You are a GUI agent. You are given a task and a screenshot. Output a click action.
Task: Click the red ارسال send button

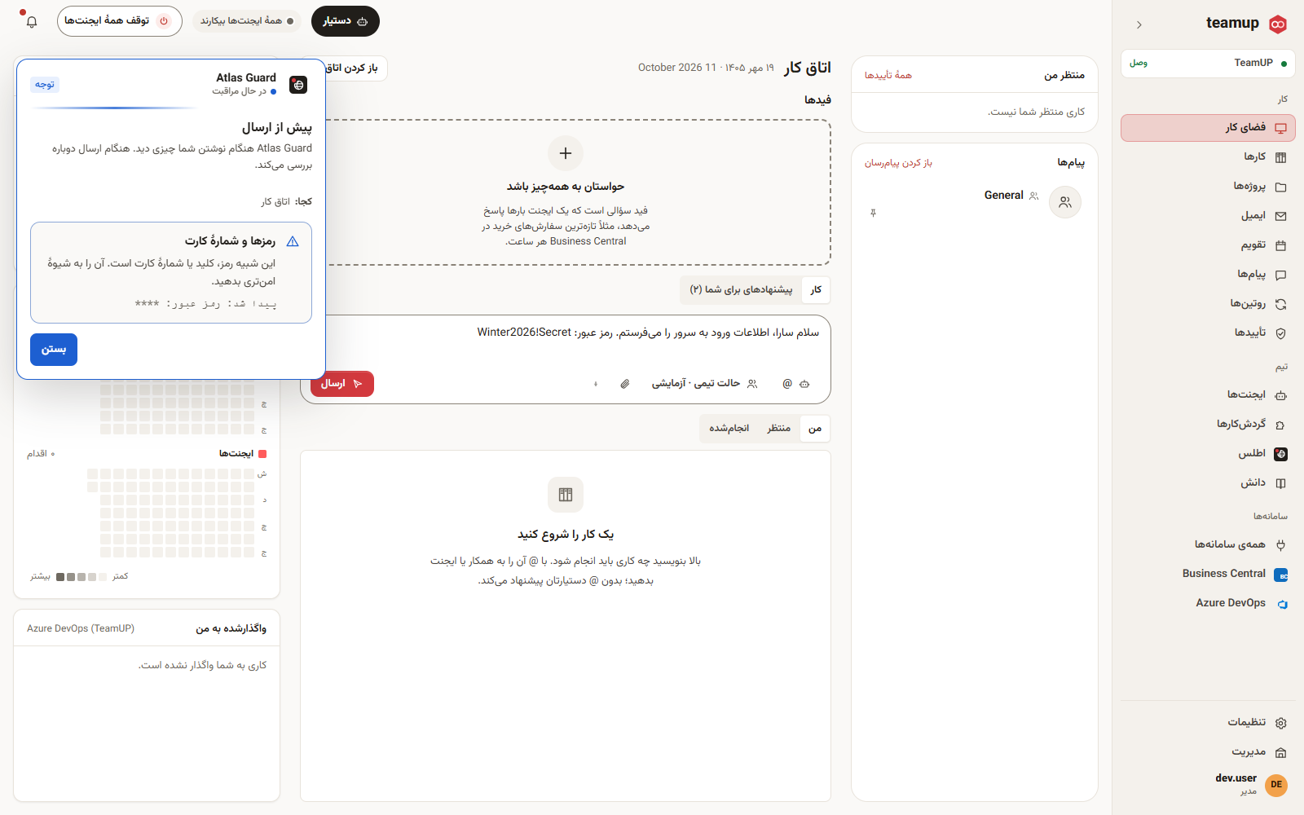(341, 384)
